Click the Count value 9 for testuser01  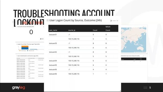tap(93, 34)
